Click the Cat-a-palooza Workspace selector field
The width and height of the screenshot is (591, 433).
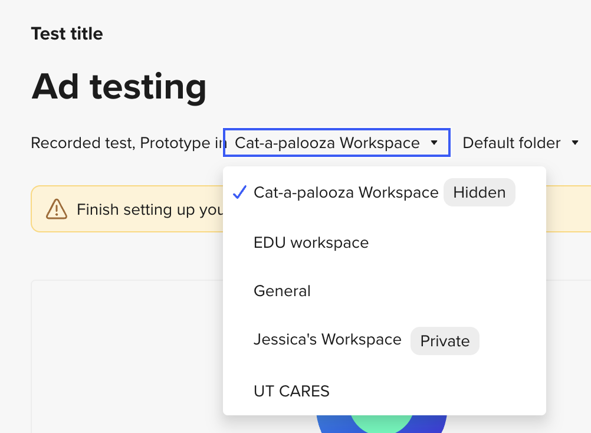tap(327, 143)
